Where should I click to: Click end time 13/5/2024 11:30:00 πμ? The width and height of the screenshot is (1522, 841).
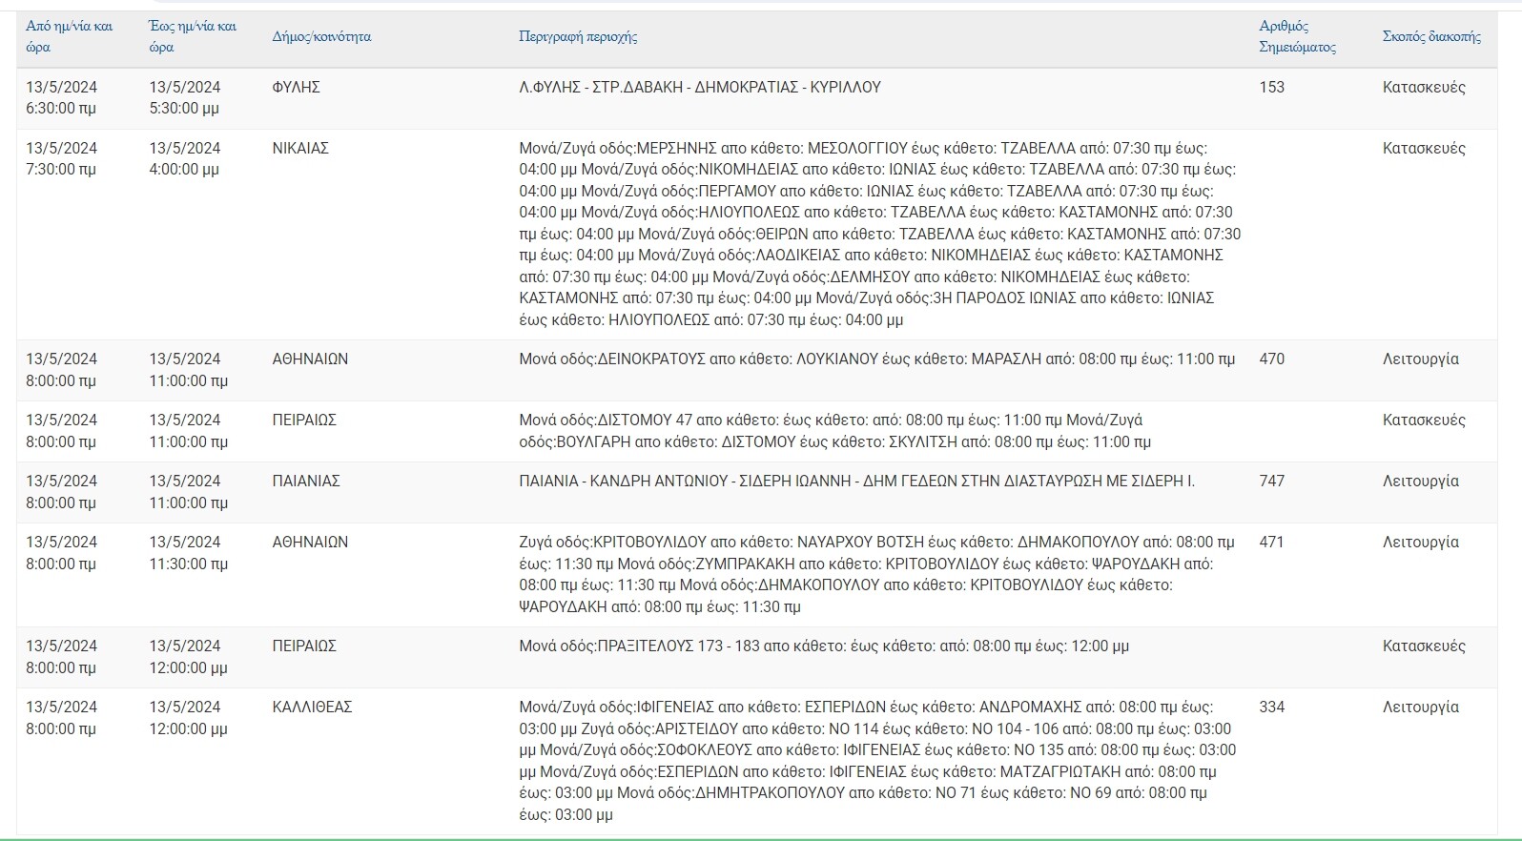point(188,552)
